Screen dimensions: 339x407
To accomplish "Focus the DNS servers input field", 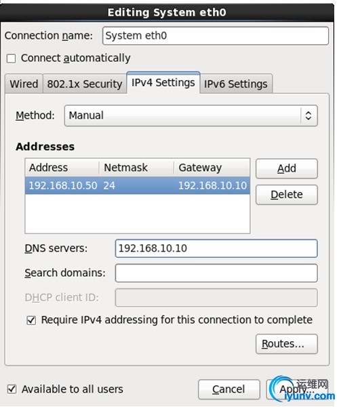I will (216, 248).
